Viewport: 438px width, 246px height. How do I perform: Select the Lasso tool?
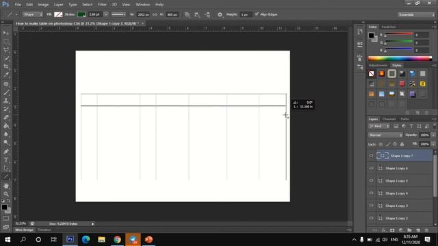[6, 50]
